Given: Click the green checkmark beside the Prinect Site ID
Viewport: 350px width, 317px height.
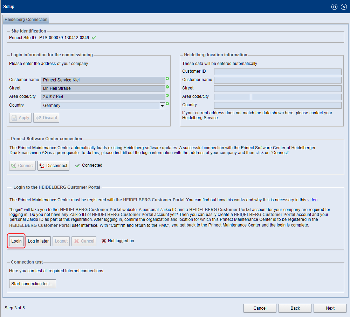Looking at the screenshot, I should click(94, 37).
